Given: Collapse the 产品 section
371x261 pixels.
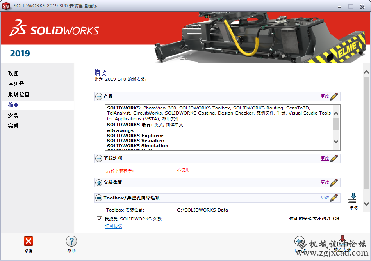Looking at the screenshot, I should 99,97.
